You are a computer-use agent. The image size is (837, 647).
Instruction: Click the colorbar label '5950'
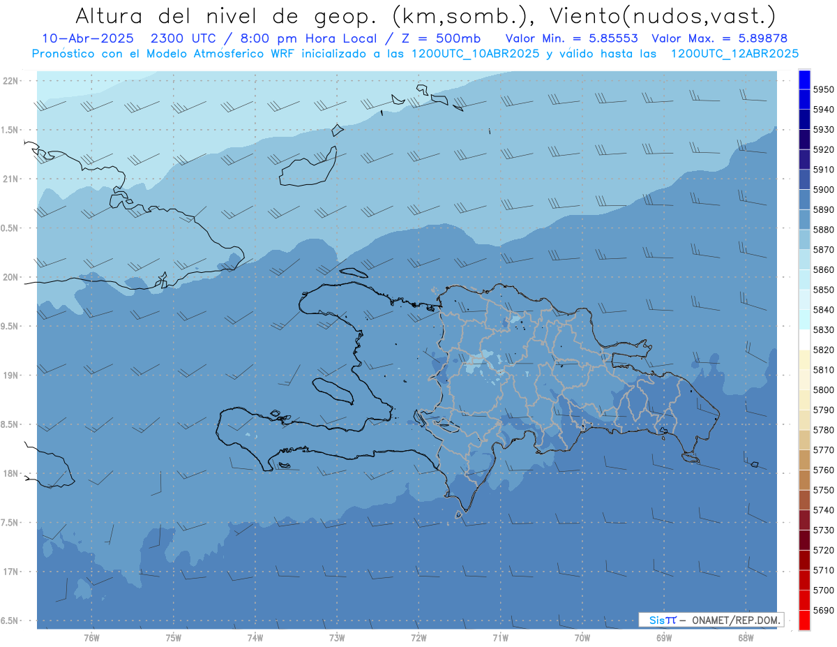point(824,89)
